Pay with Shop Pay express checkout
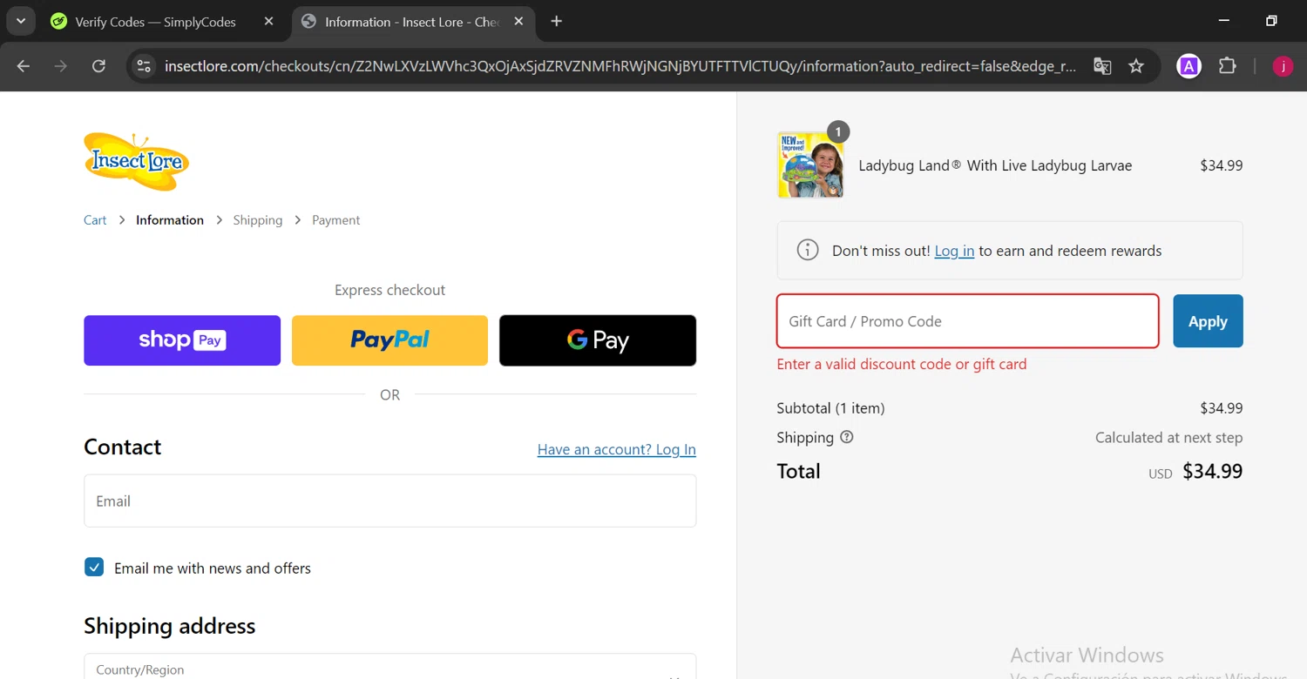The width and height of the screenshot is (1307, 679). tap(182, 340)
